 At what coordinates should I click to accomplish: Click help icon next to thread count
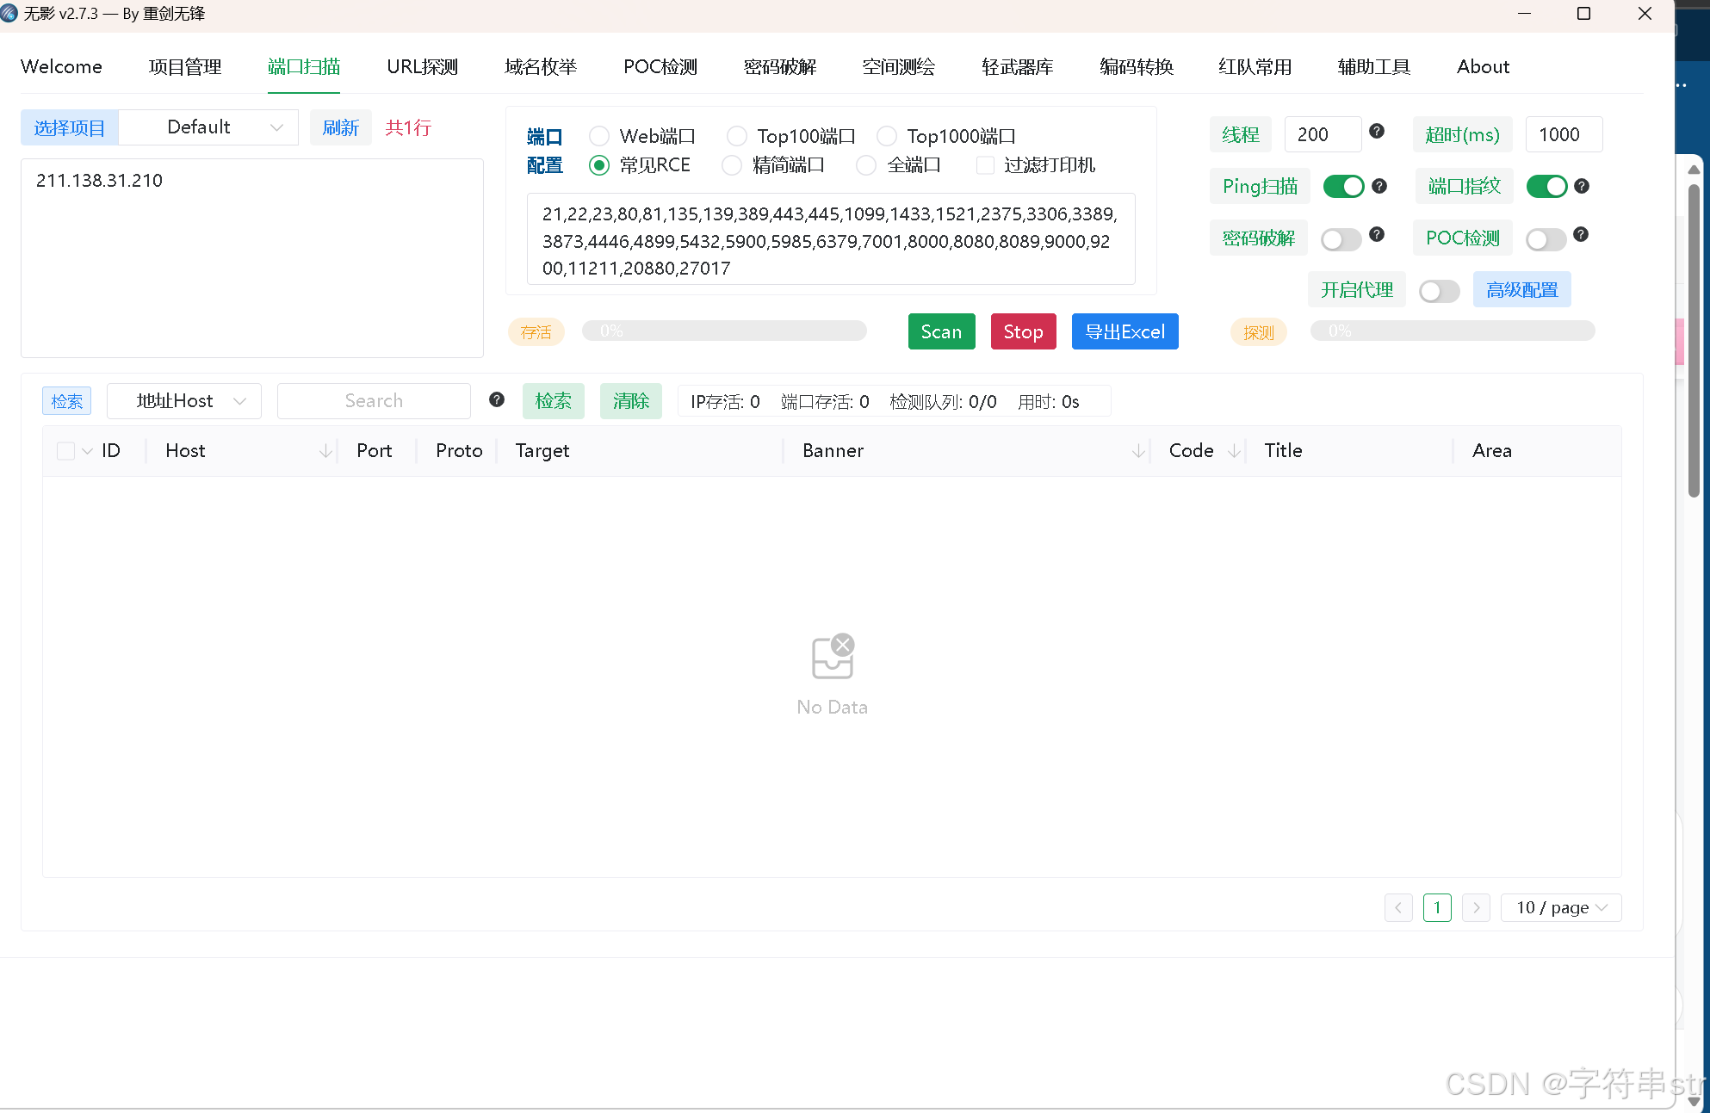point(1377,131)
